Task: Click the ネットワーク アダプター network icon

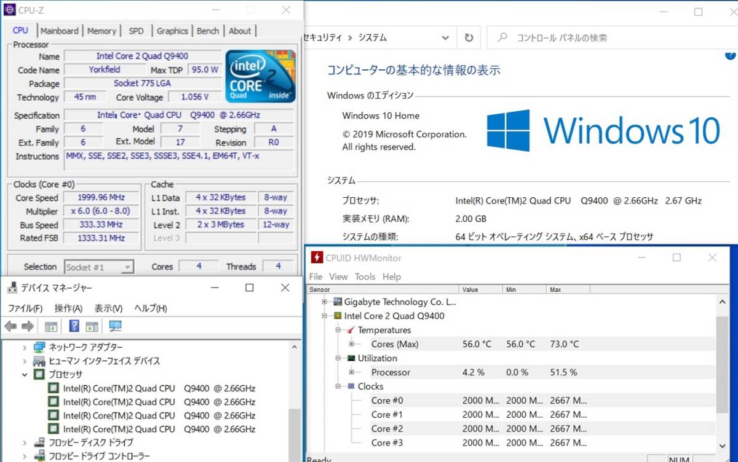Action: (x=39, y=347)
